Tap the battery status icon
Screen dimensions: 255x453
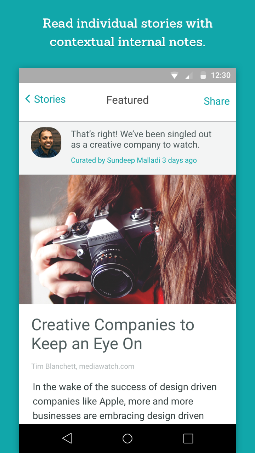pos(203,75)
